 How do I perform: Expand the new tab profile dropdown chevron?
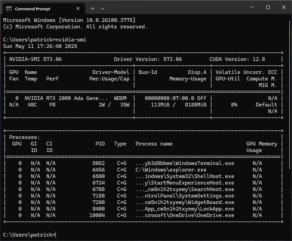pyautogui.click(x=103, y=9)
